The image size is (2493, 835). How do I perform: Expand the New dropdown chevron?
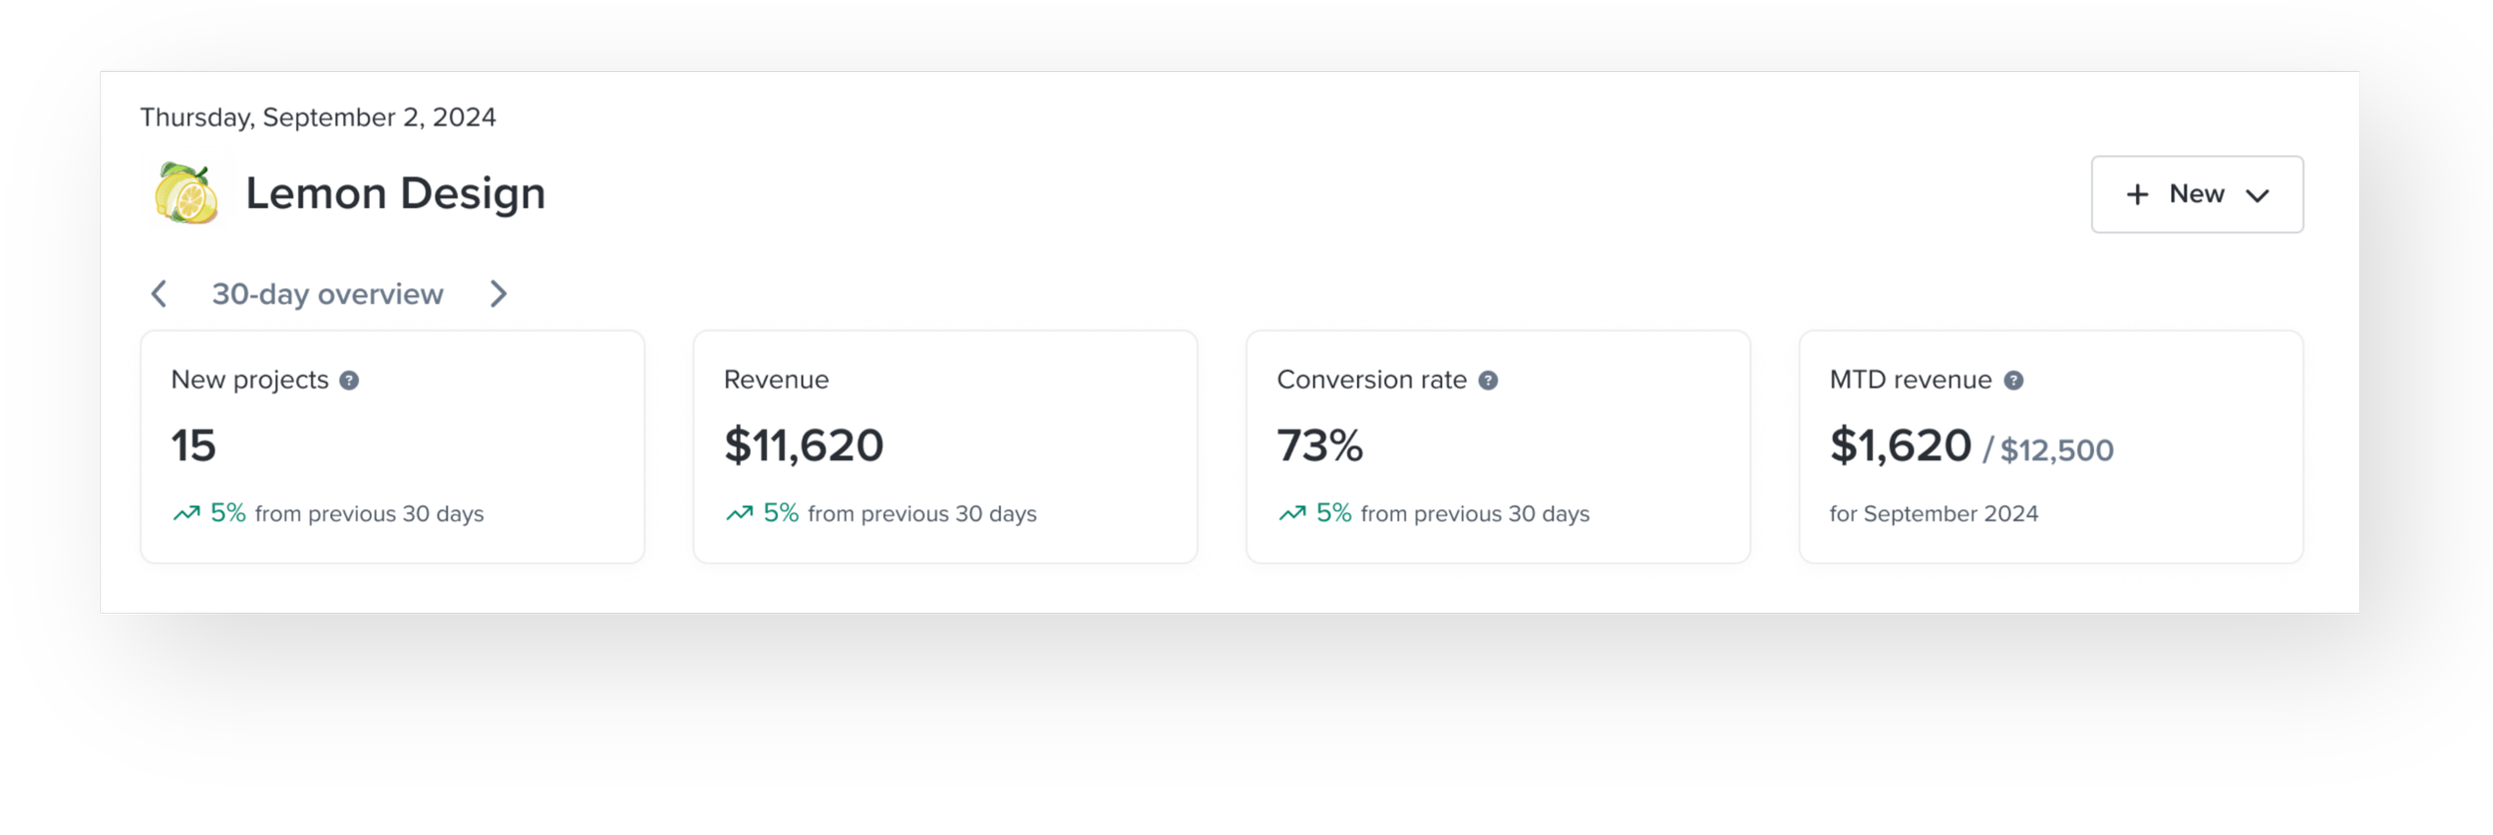[x=2258, y=195]
